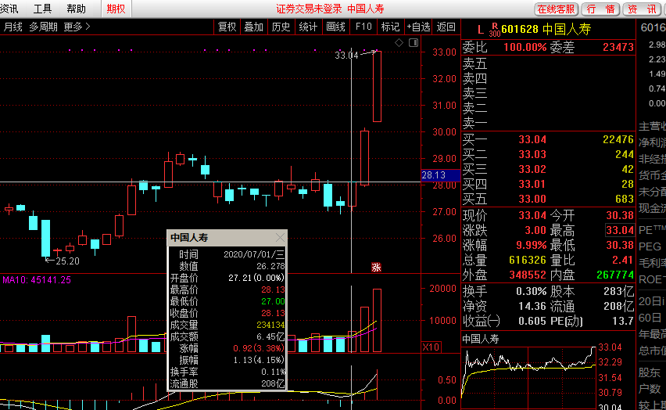Click 证券交易未登录 login text

pyautogui.click(x=309, y=9)
